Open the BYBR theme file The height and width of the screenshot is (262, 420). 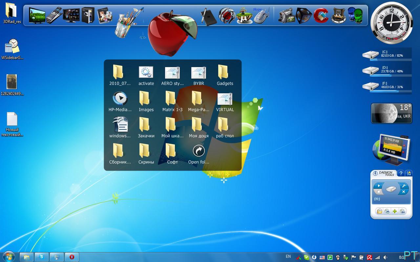pyautogui.click(x=199, y=75)
